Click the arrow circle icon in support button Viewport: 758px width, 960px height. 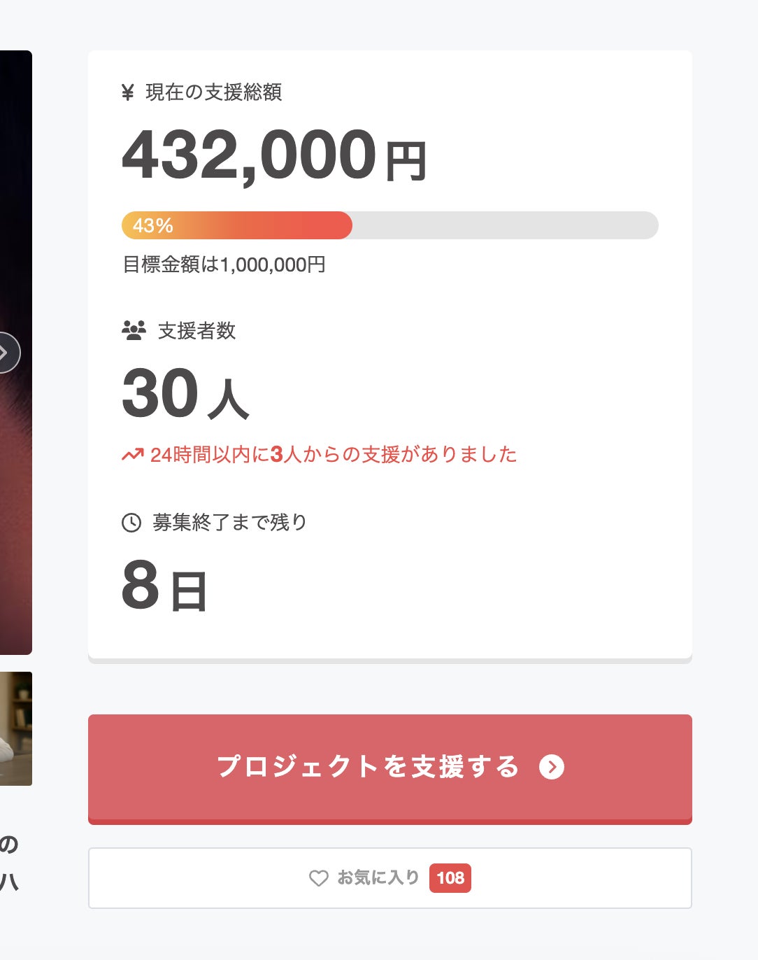[x=552, y=767]
